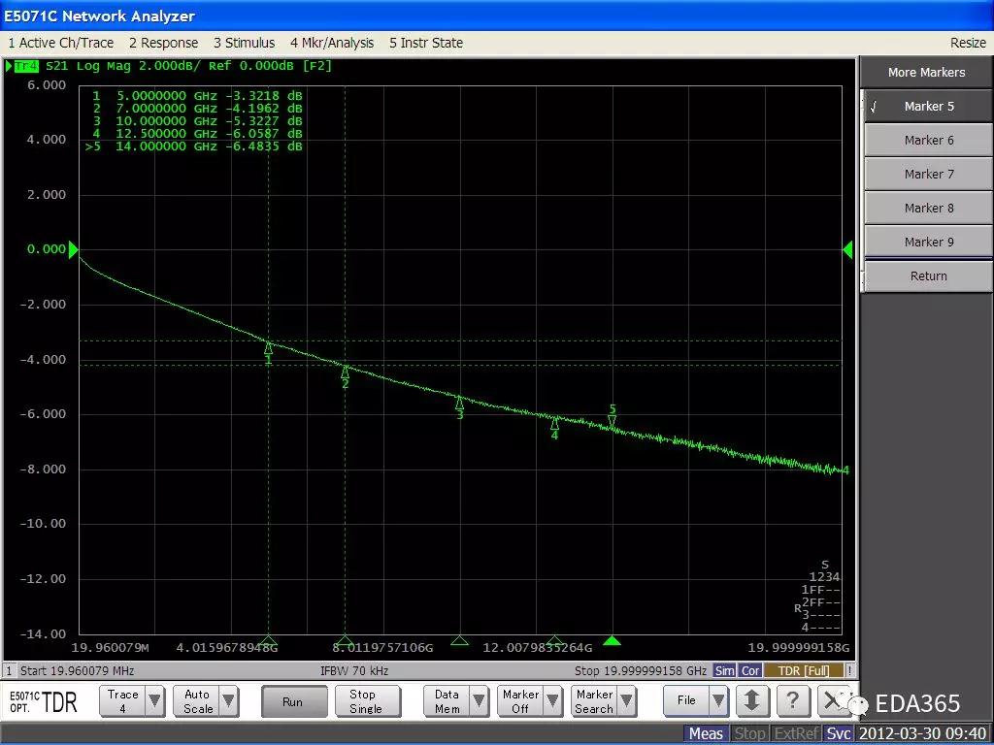Image resolution: width=994 pixels, height=745 pixels.
Task: Click the marker 1 triangle on the trace
Action: (269, 347)
